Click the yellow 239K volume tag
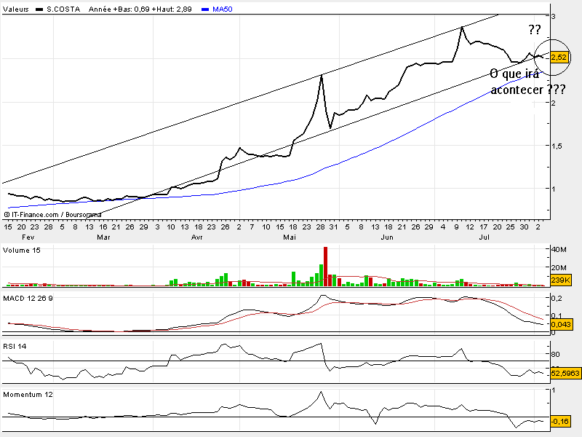This screenshot has height=437, width=582. 560,280
